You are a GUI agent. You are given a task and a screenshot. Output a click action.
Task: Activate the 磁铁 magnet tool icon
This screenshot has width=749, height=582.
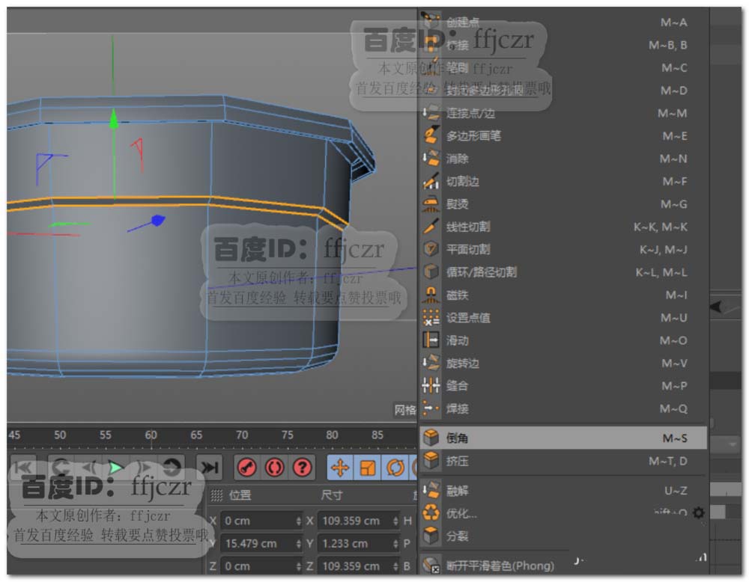click(x=431, y=295)
